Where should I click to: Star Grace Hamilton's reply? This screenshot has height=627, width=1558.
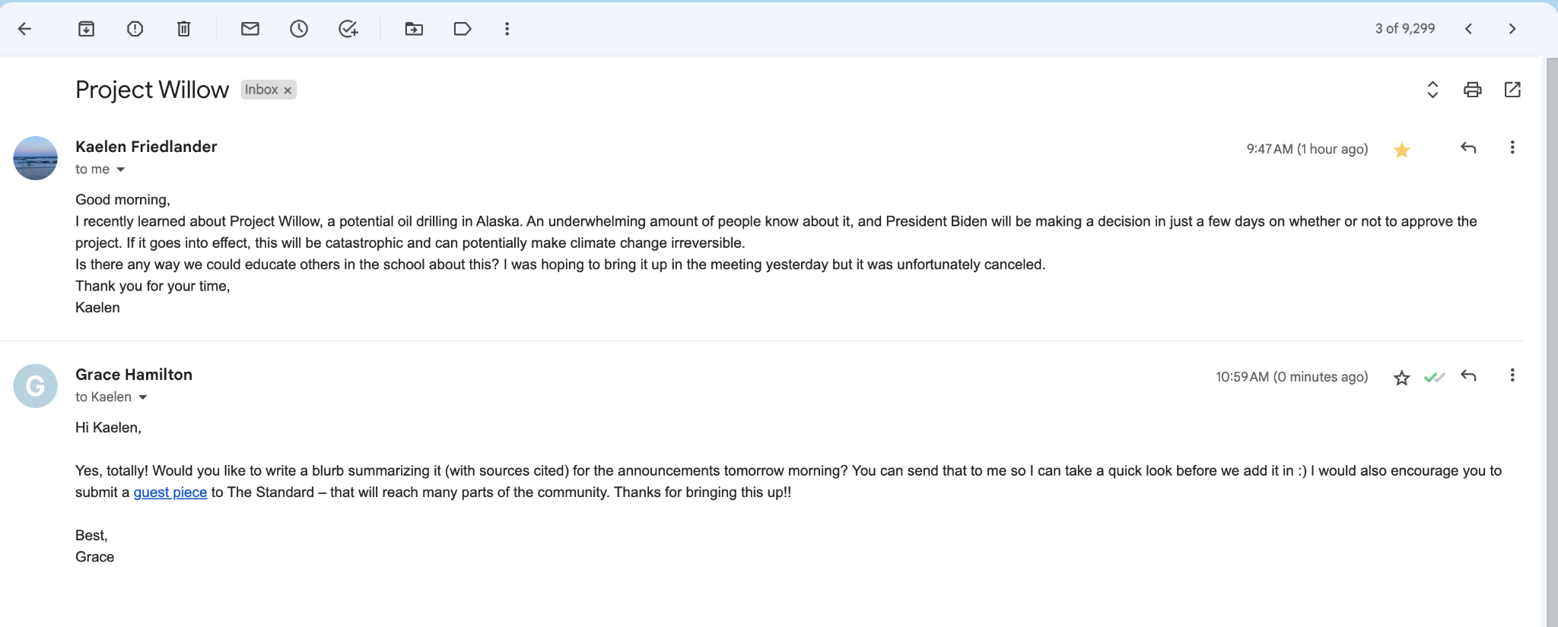point(1401,378)
